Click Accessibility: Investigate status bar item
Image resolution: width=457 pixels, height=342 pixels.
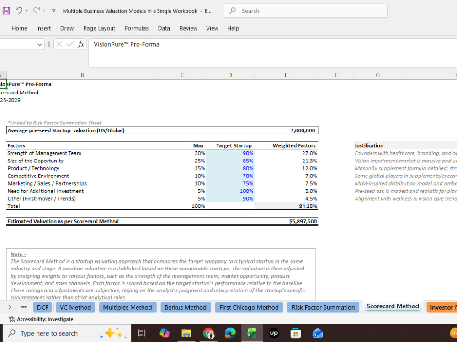click(41, 319)
